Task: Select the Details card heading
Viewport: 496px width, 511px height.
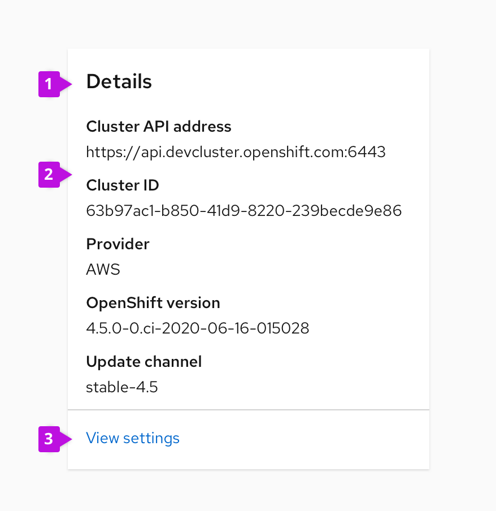Action: pyautogui.click(x=119, y=81)
